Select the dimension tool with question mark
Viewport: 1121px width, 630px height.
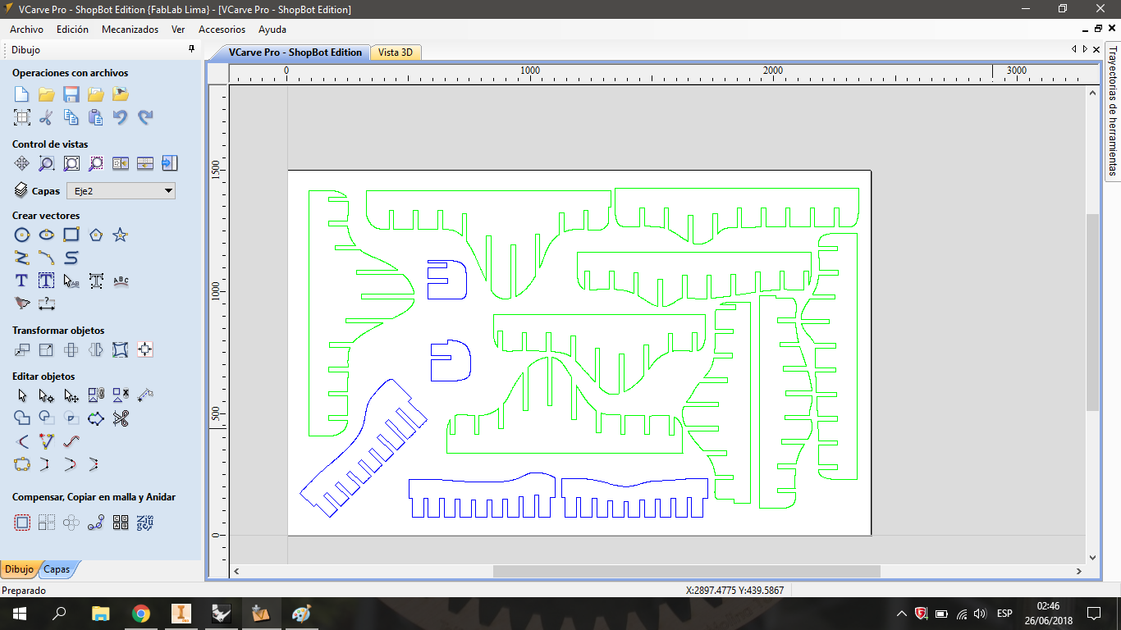tap(47, 304)
